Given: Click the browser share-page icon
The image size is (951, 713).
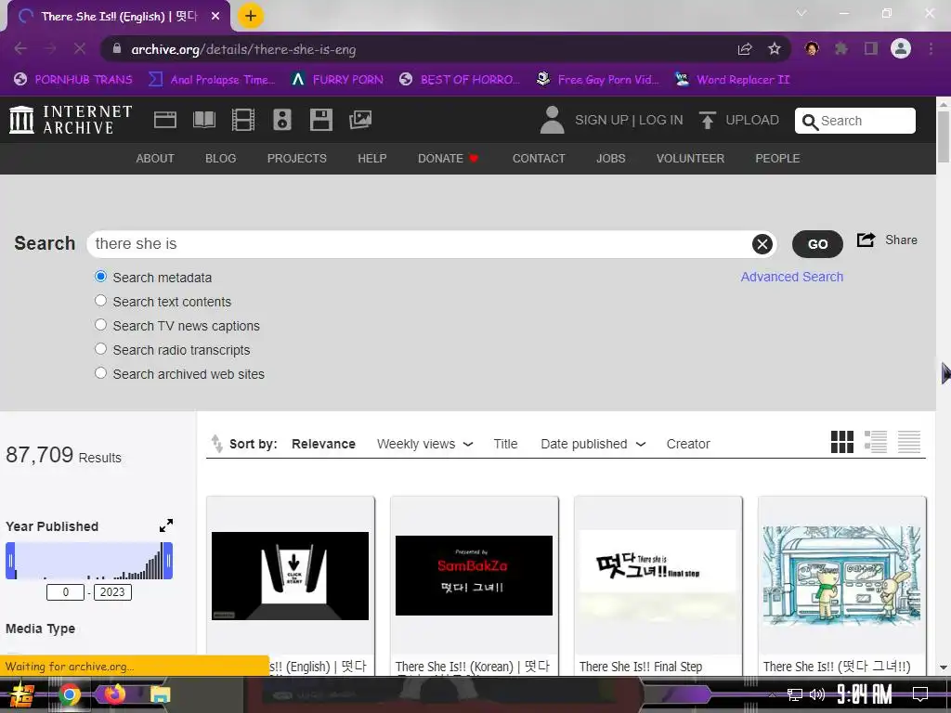Looking at the screenshot, I should click(x=745, y=49).
